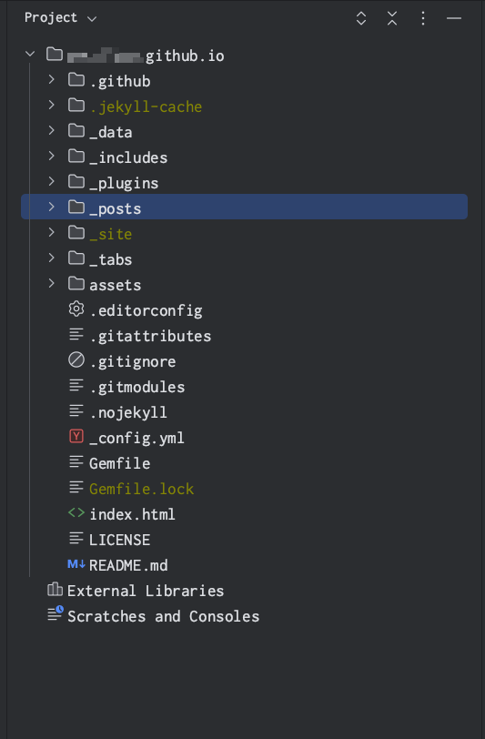Select Scratches and Consoles node

pos(163,616)
